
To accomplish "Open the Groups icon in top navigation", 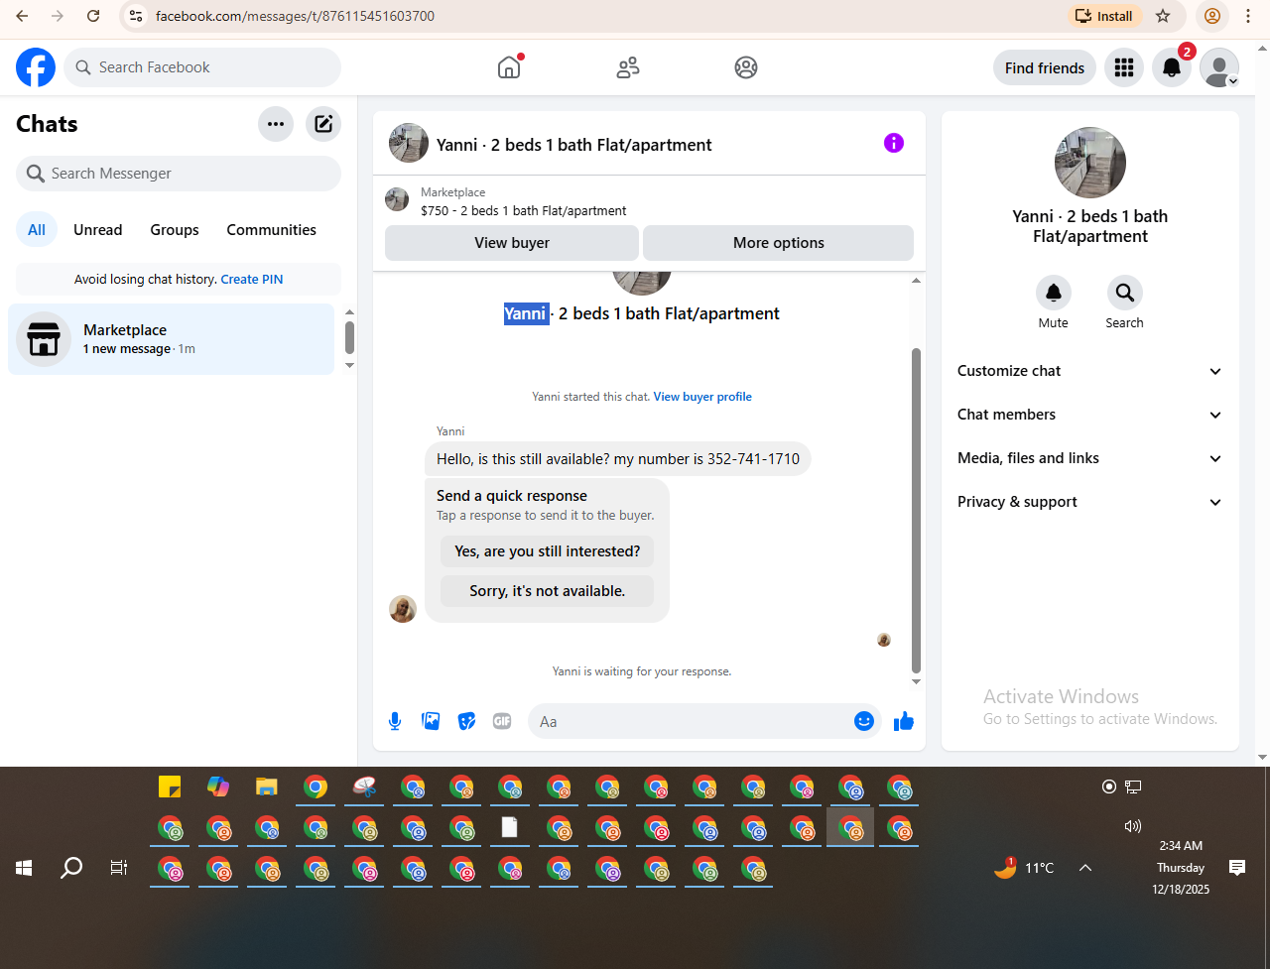I will click(x=746, y=67).
